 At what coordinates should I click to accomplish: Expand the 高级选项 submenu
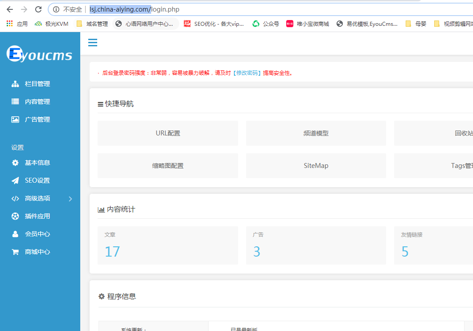[38, 198]
